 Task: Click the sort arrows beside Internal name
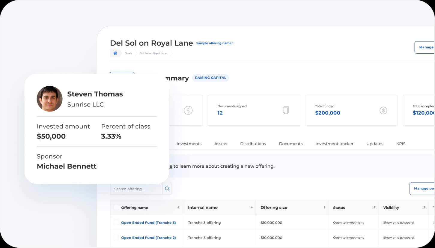(252, 207)
